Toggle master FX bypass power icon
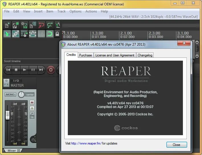Viewport: 202px width, 155px height. 6,81
